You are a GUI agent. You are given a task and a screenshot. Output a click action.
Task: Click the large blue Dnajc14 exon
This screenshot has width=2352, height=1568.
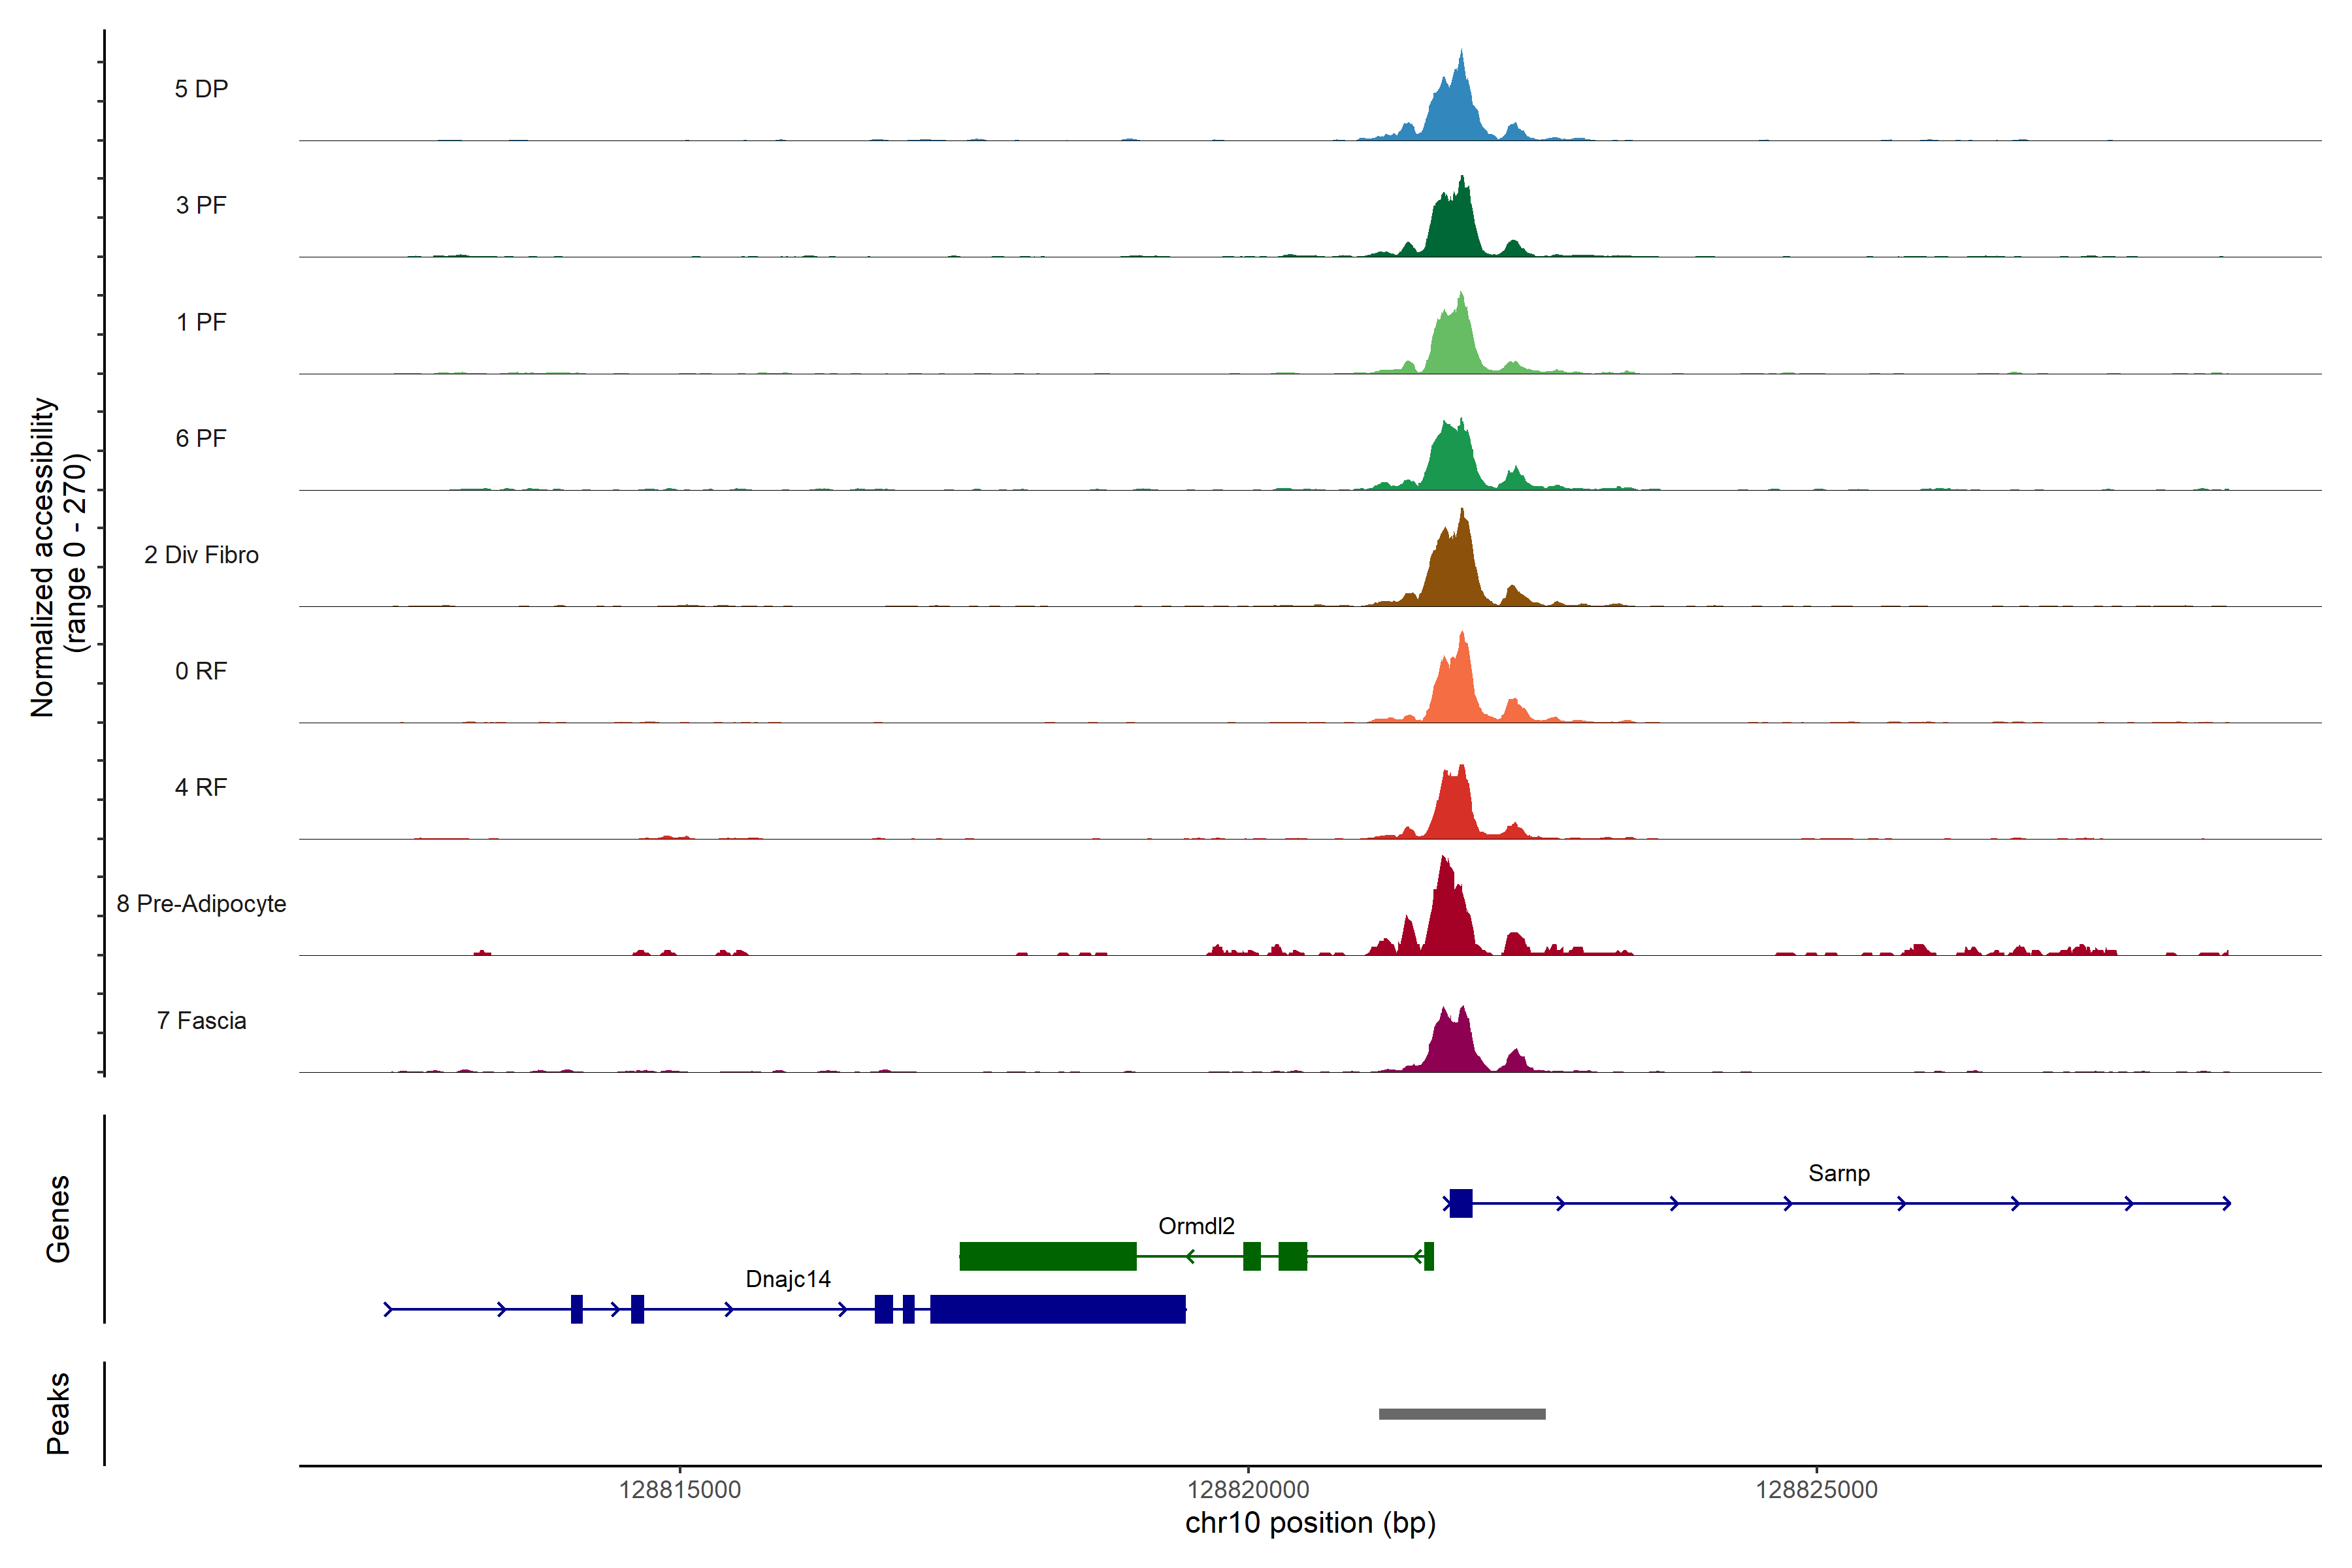click(x=1057, y=1309)
